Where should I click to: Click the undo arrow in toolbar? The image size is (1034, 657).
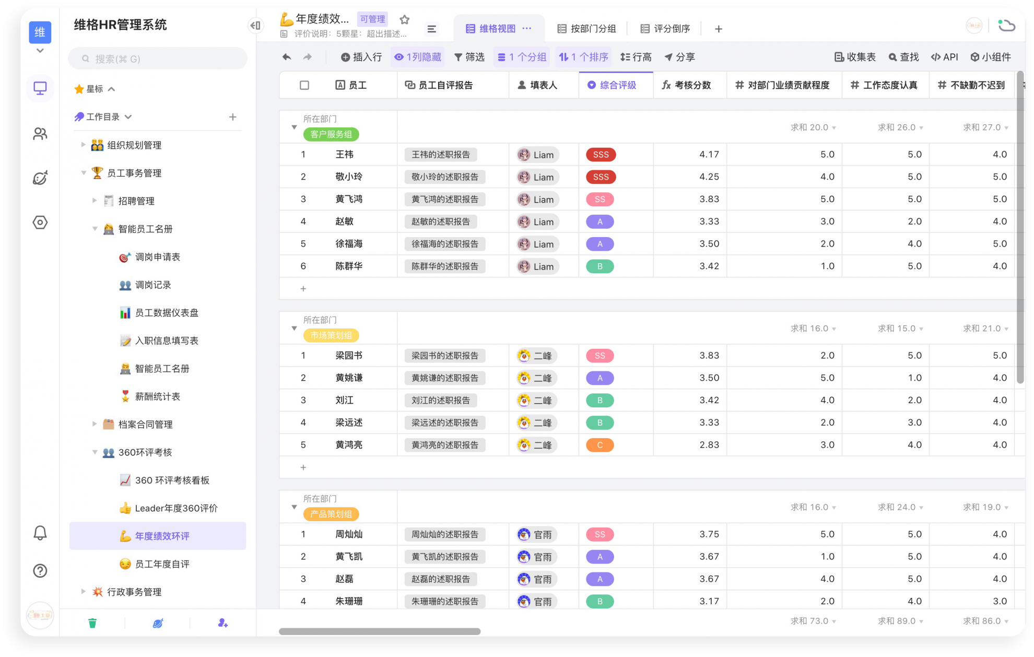click(x=287, y=57)
